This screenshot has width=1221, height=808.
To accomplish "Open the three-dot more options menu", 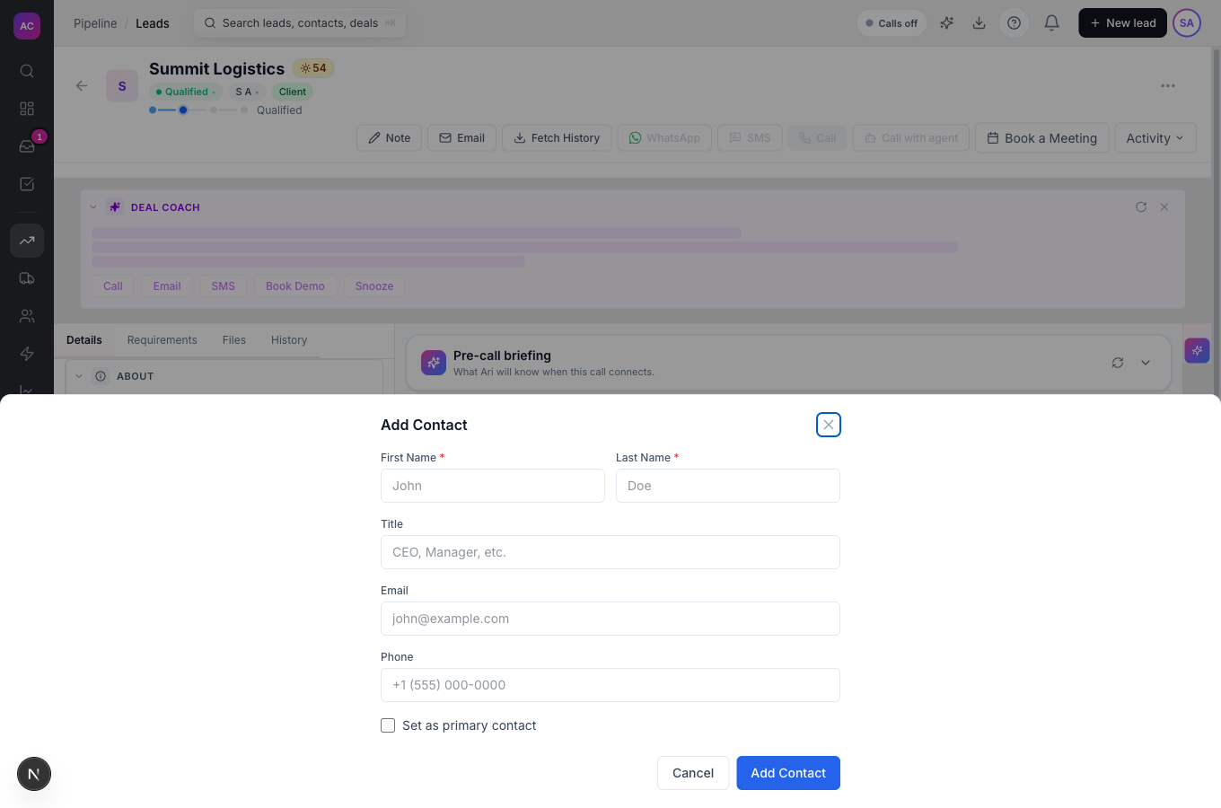I will [1168, 86].
